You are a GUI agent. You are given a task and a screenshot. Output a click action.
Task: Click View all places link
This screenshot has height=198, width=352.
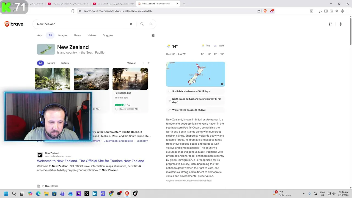click(132, 63)
